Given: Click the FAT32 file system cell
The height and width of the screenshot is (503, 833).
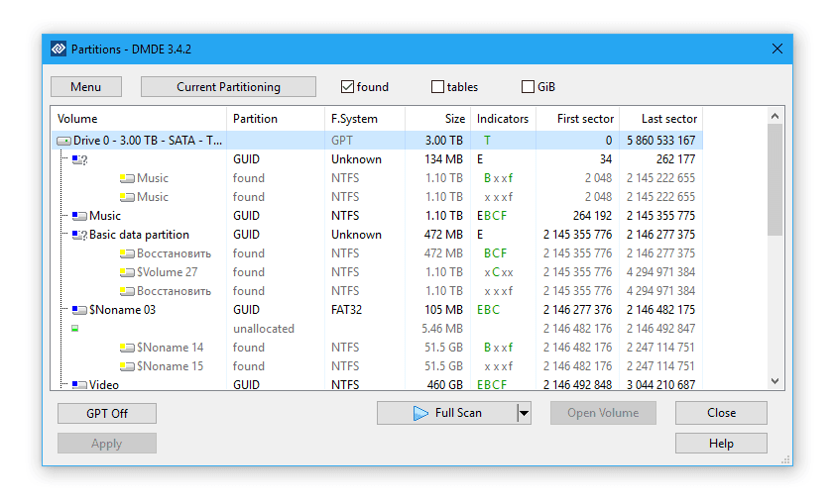Looking at the screenshot, I should point(346,310).
